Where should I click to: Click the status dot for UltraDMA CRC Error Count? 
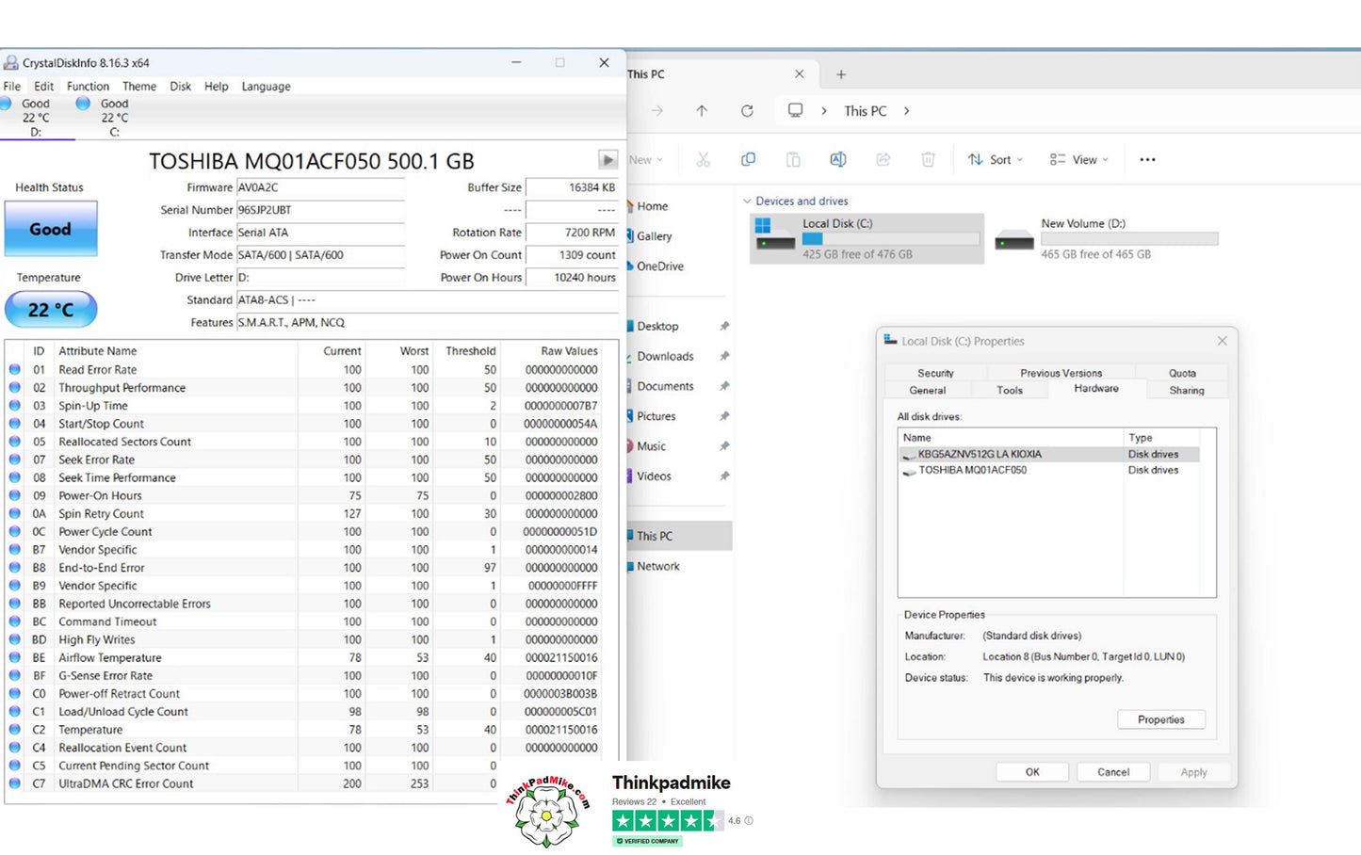click(15, 783)
